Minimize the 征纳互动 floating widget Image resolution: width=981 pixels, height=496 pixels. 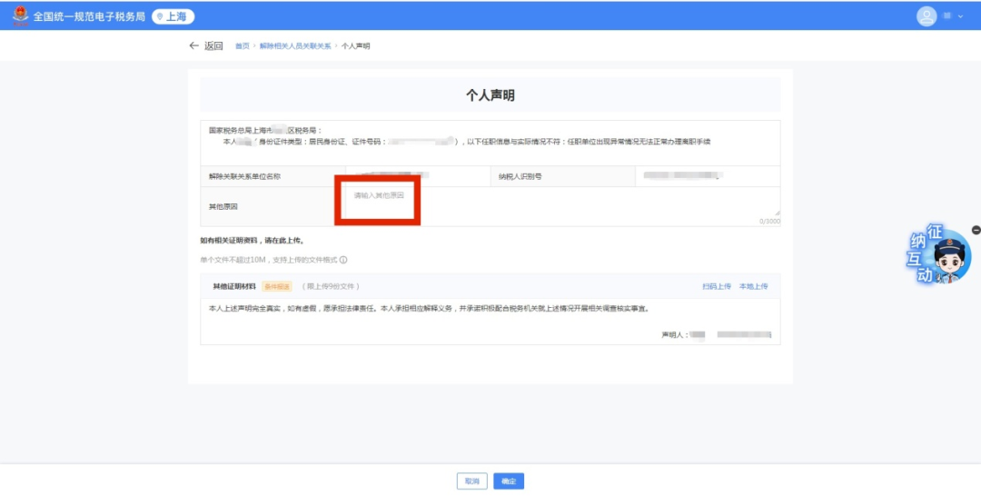976,231
